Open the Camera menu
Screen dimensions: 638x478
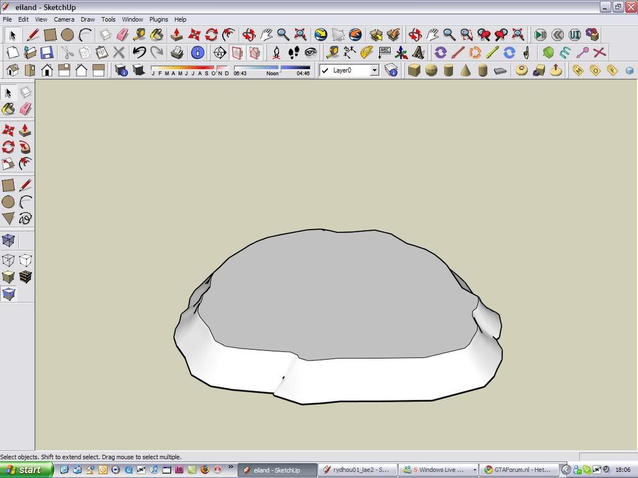tap(64, 19)
